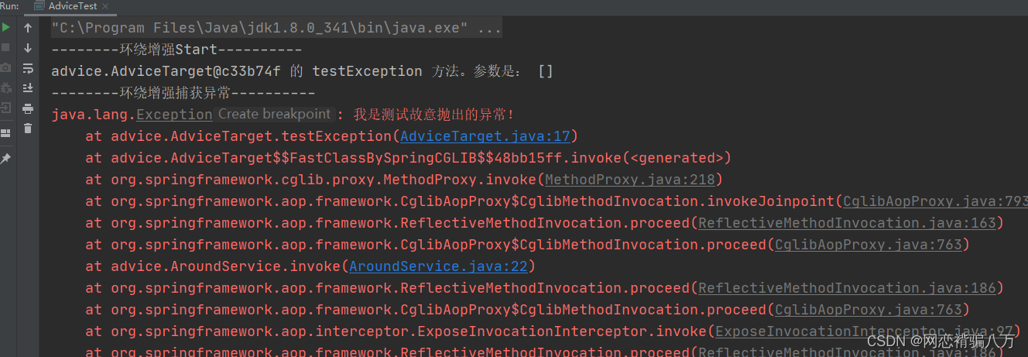1028x357 pixels.
Task: Click the Dump Threads camera icon
Action: (6, 68)
